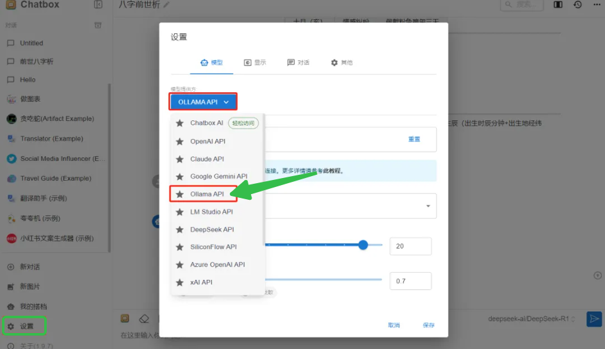Switch to the 模型 tab
This screenshot has height=349, width=605.
coord(211,63)
